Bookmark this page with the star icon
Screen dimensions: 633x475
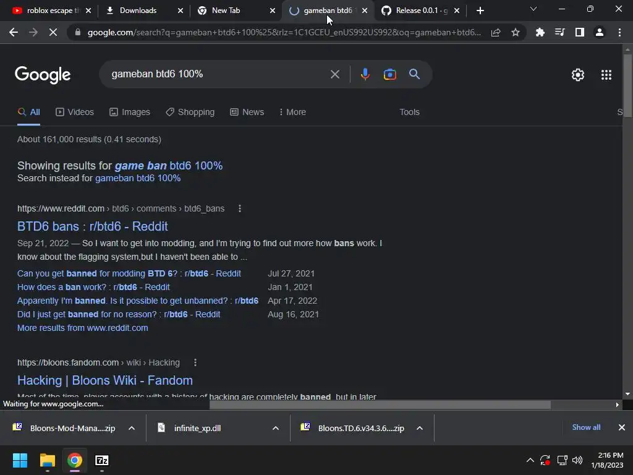516,32
